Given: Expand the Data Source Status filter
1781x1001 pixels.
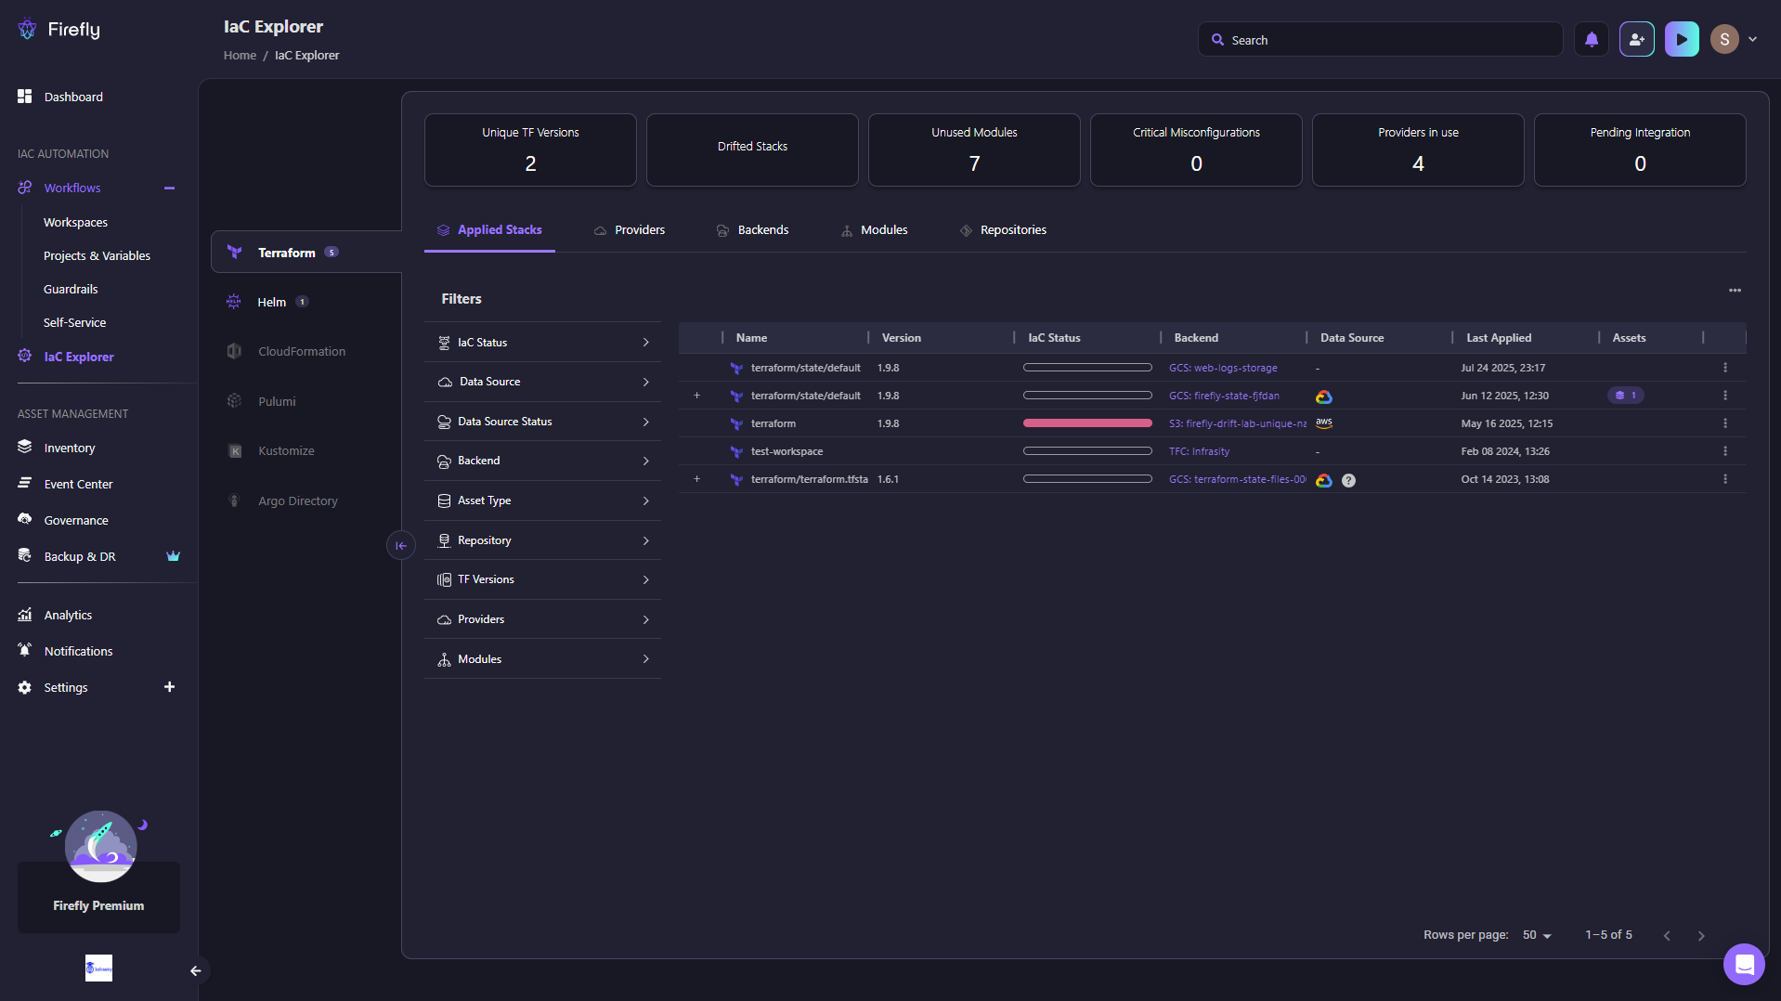Looking at the screenshot, I should 543,422.
